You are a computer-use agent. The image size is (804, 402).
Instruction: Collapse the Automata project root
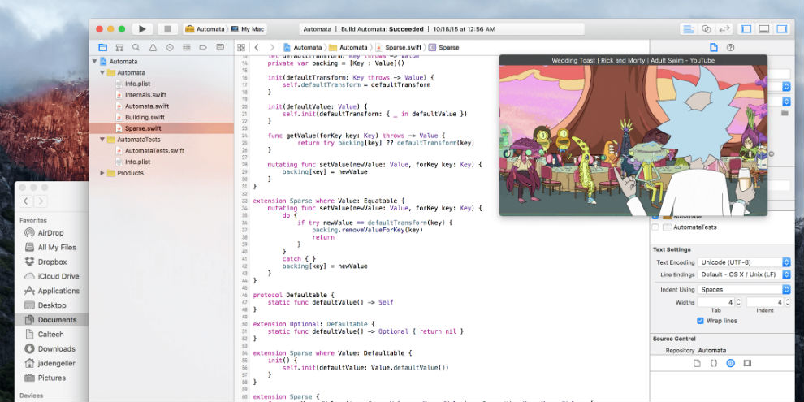(x=94, y=62)
